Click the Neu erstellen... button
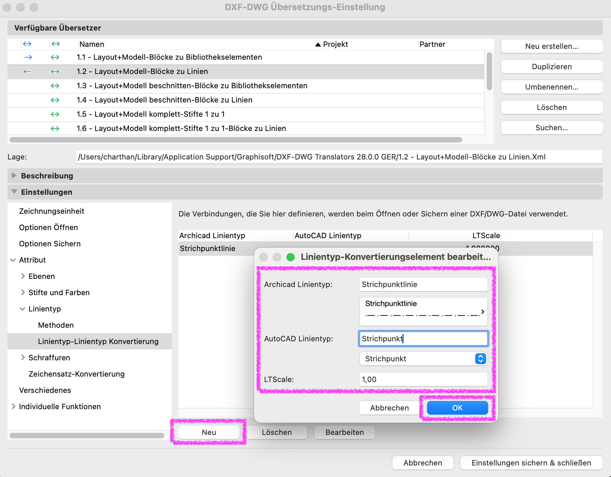Image resolution: width=611 pixels, height=477 pixels. point(552,46)
